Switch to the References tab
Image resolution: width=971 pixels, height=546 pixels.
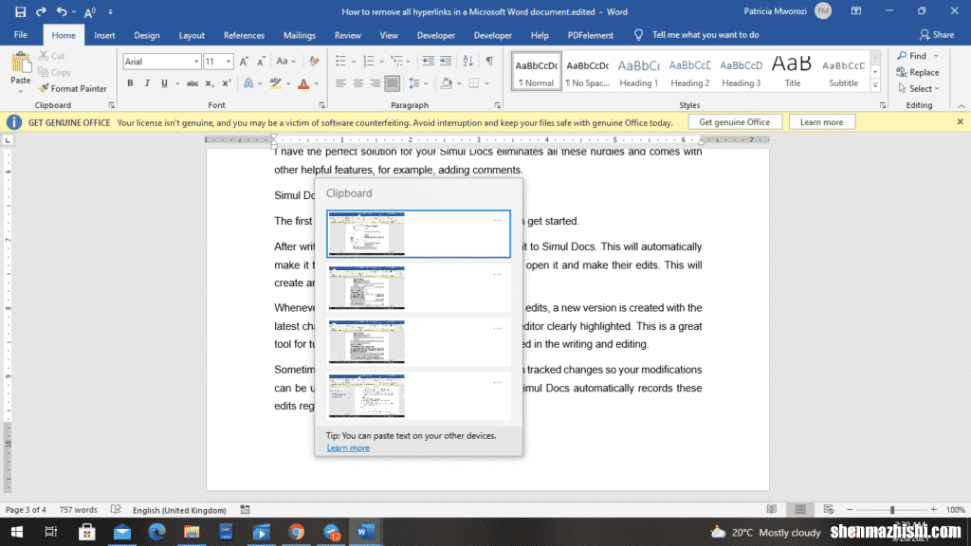244,35
